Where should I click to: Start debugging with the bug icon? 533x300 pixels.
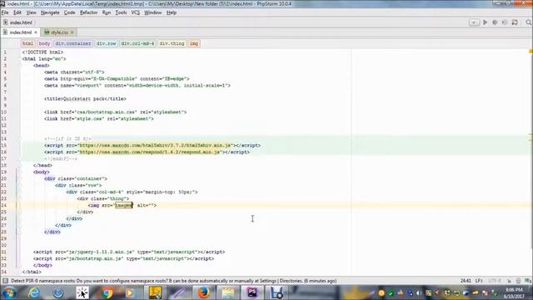(495, 22)
